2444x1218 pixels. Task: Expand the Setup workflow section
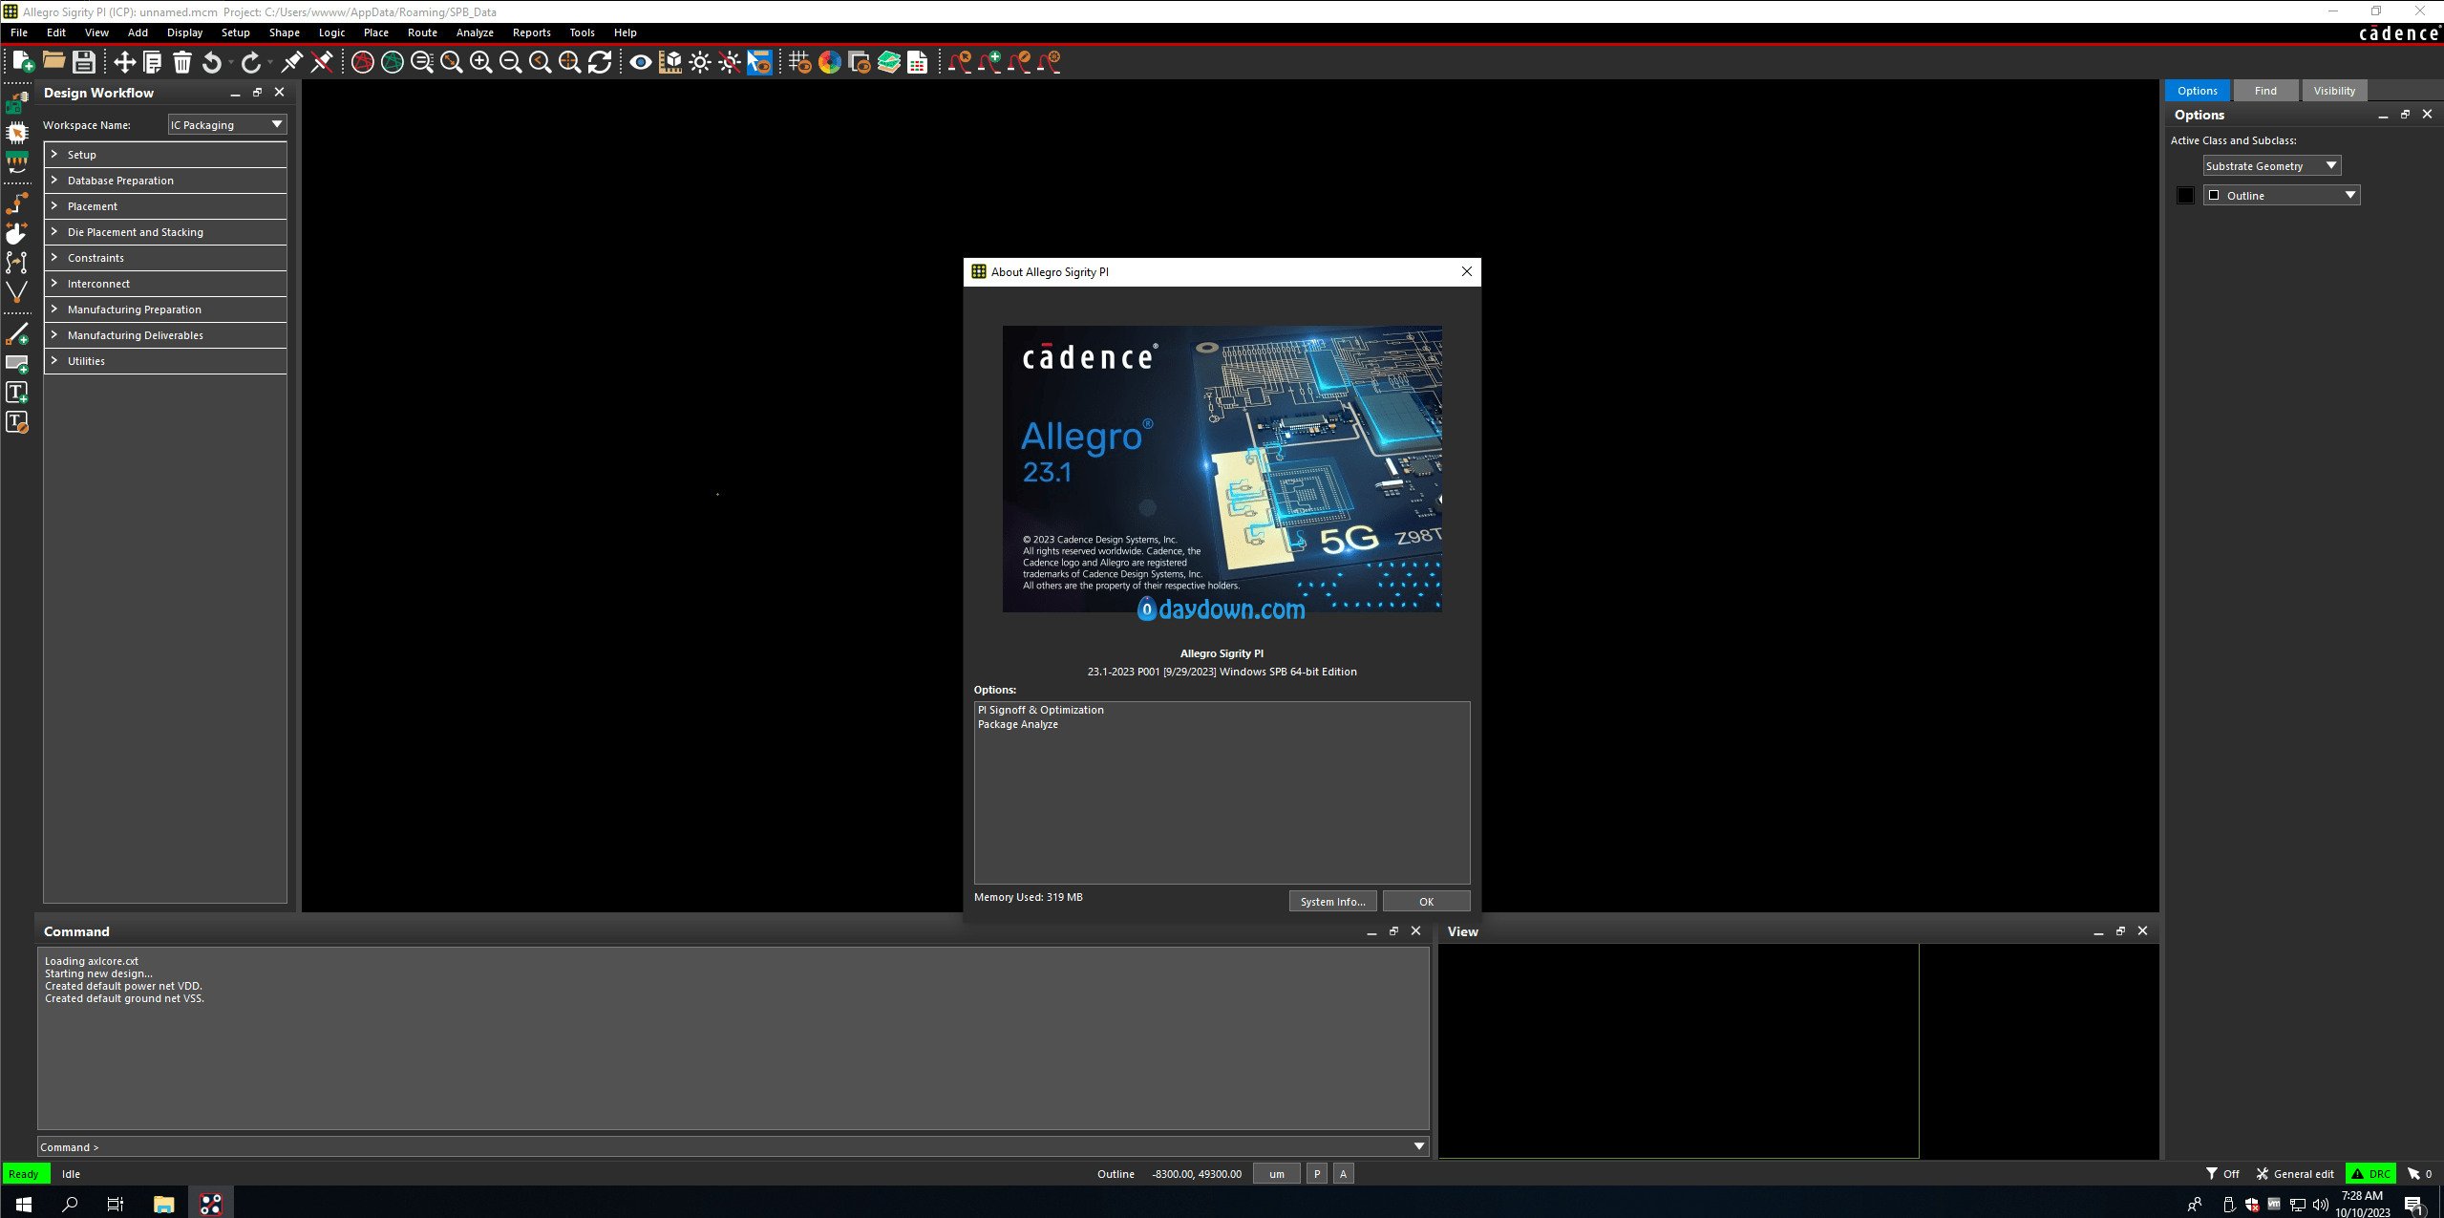click(x=165, y=155)
